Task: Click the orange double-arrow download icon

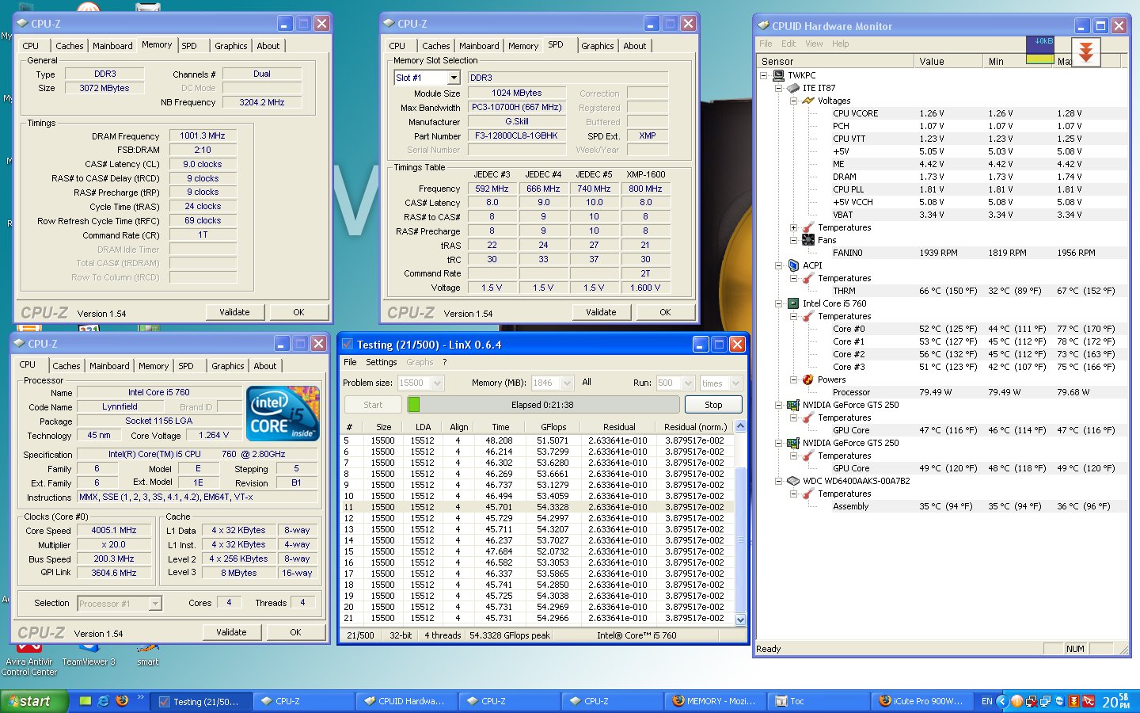Action: [1086, 52]
